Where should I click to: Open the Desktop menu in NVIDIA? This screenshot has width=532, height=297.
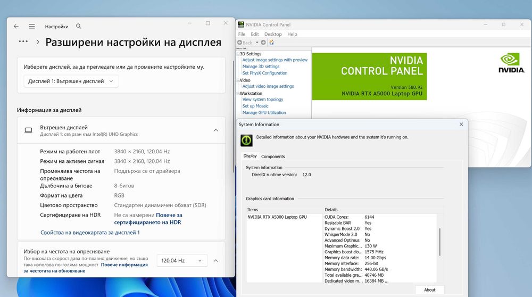[273, 34]
